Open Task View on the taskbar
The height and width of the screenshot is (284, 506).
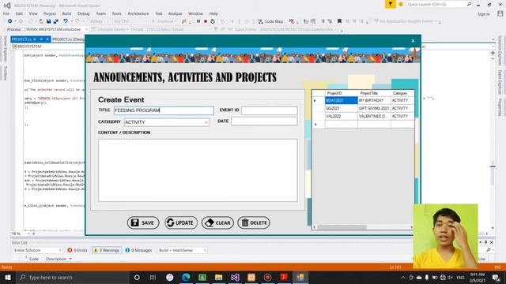[153, 277]
